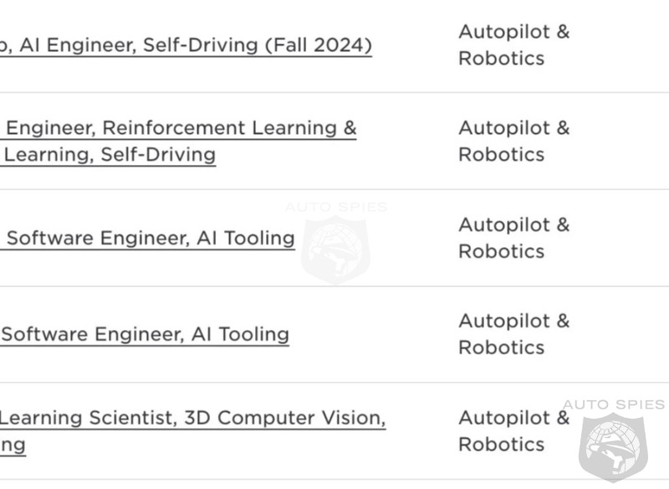This screenshot has height=489, width=669.
Task: Click "AI Engineer" in the Fall 2024 link
Action: [78, 45]
